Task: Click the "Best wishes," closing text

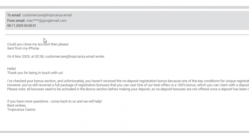Action: tap(17, 105)
